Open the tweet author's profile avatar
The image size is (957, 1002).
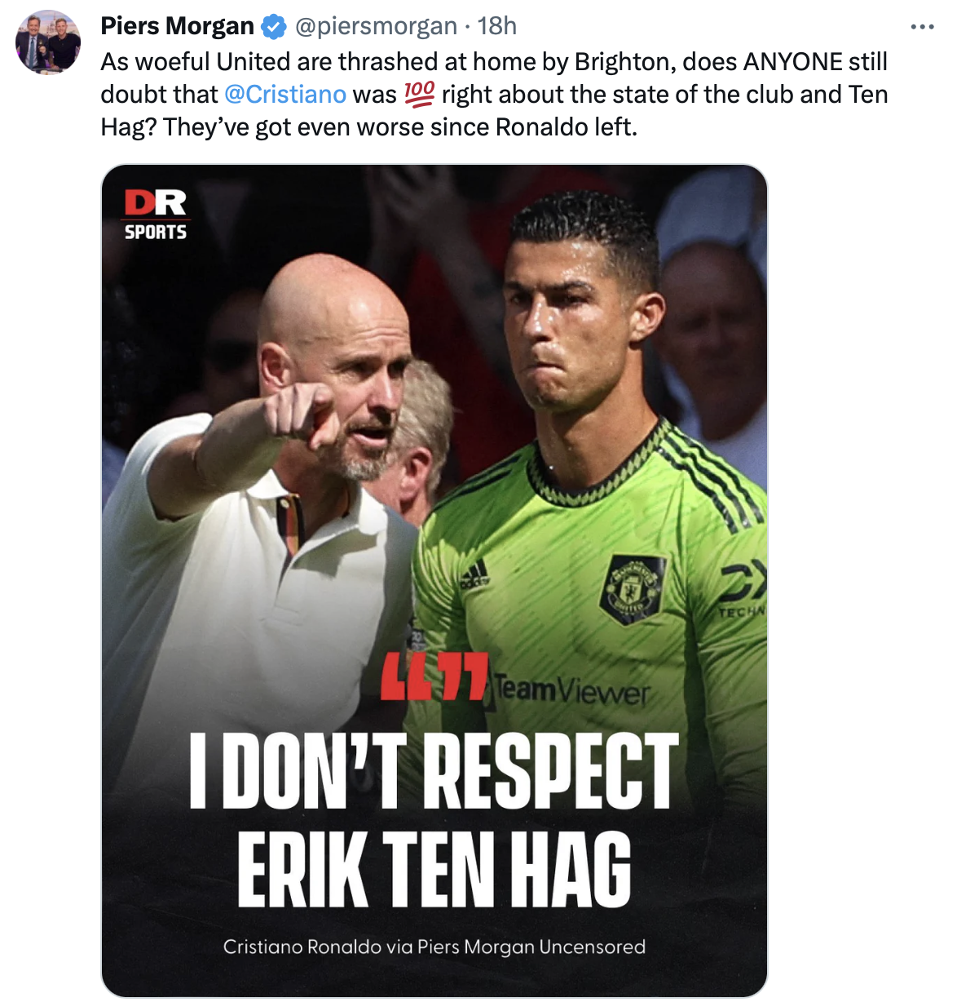(48, 42)
